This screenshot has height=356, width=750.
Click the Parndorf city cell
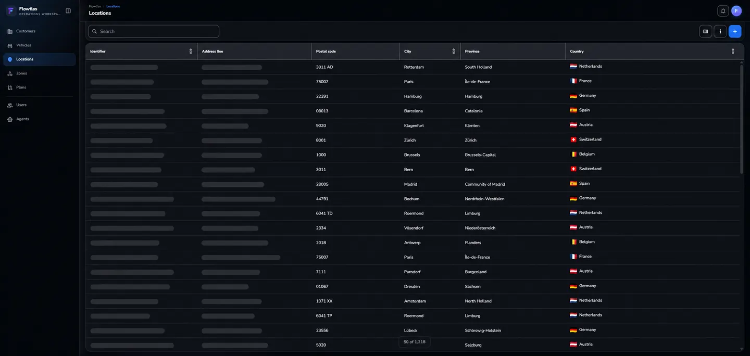click(413, 272)
